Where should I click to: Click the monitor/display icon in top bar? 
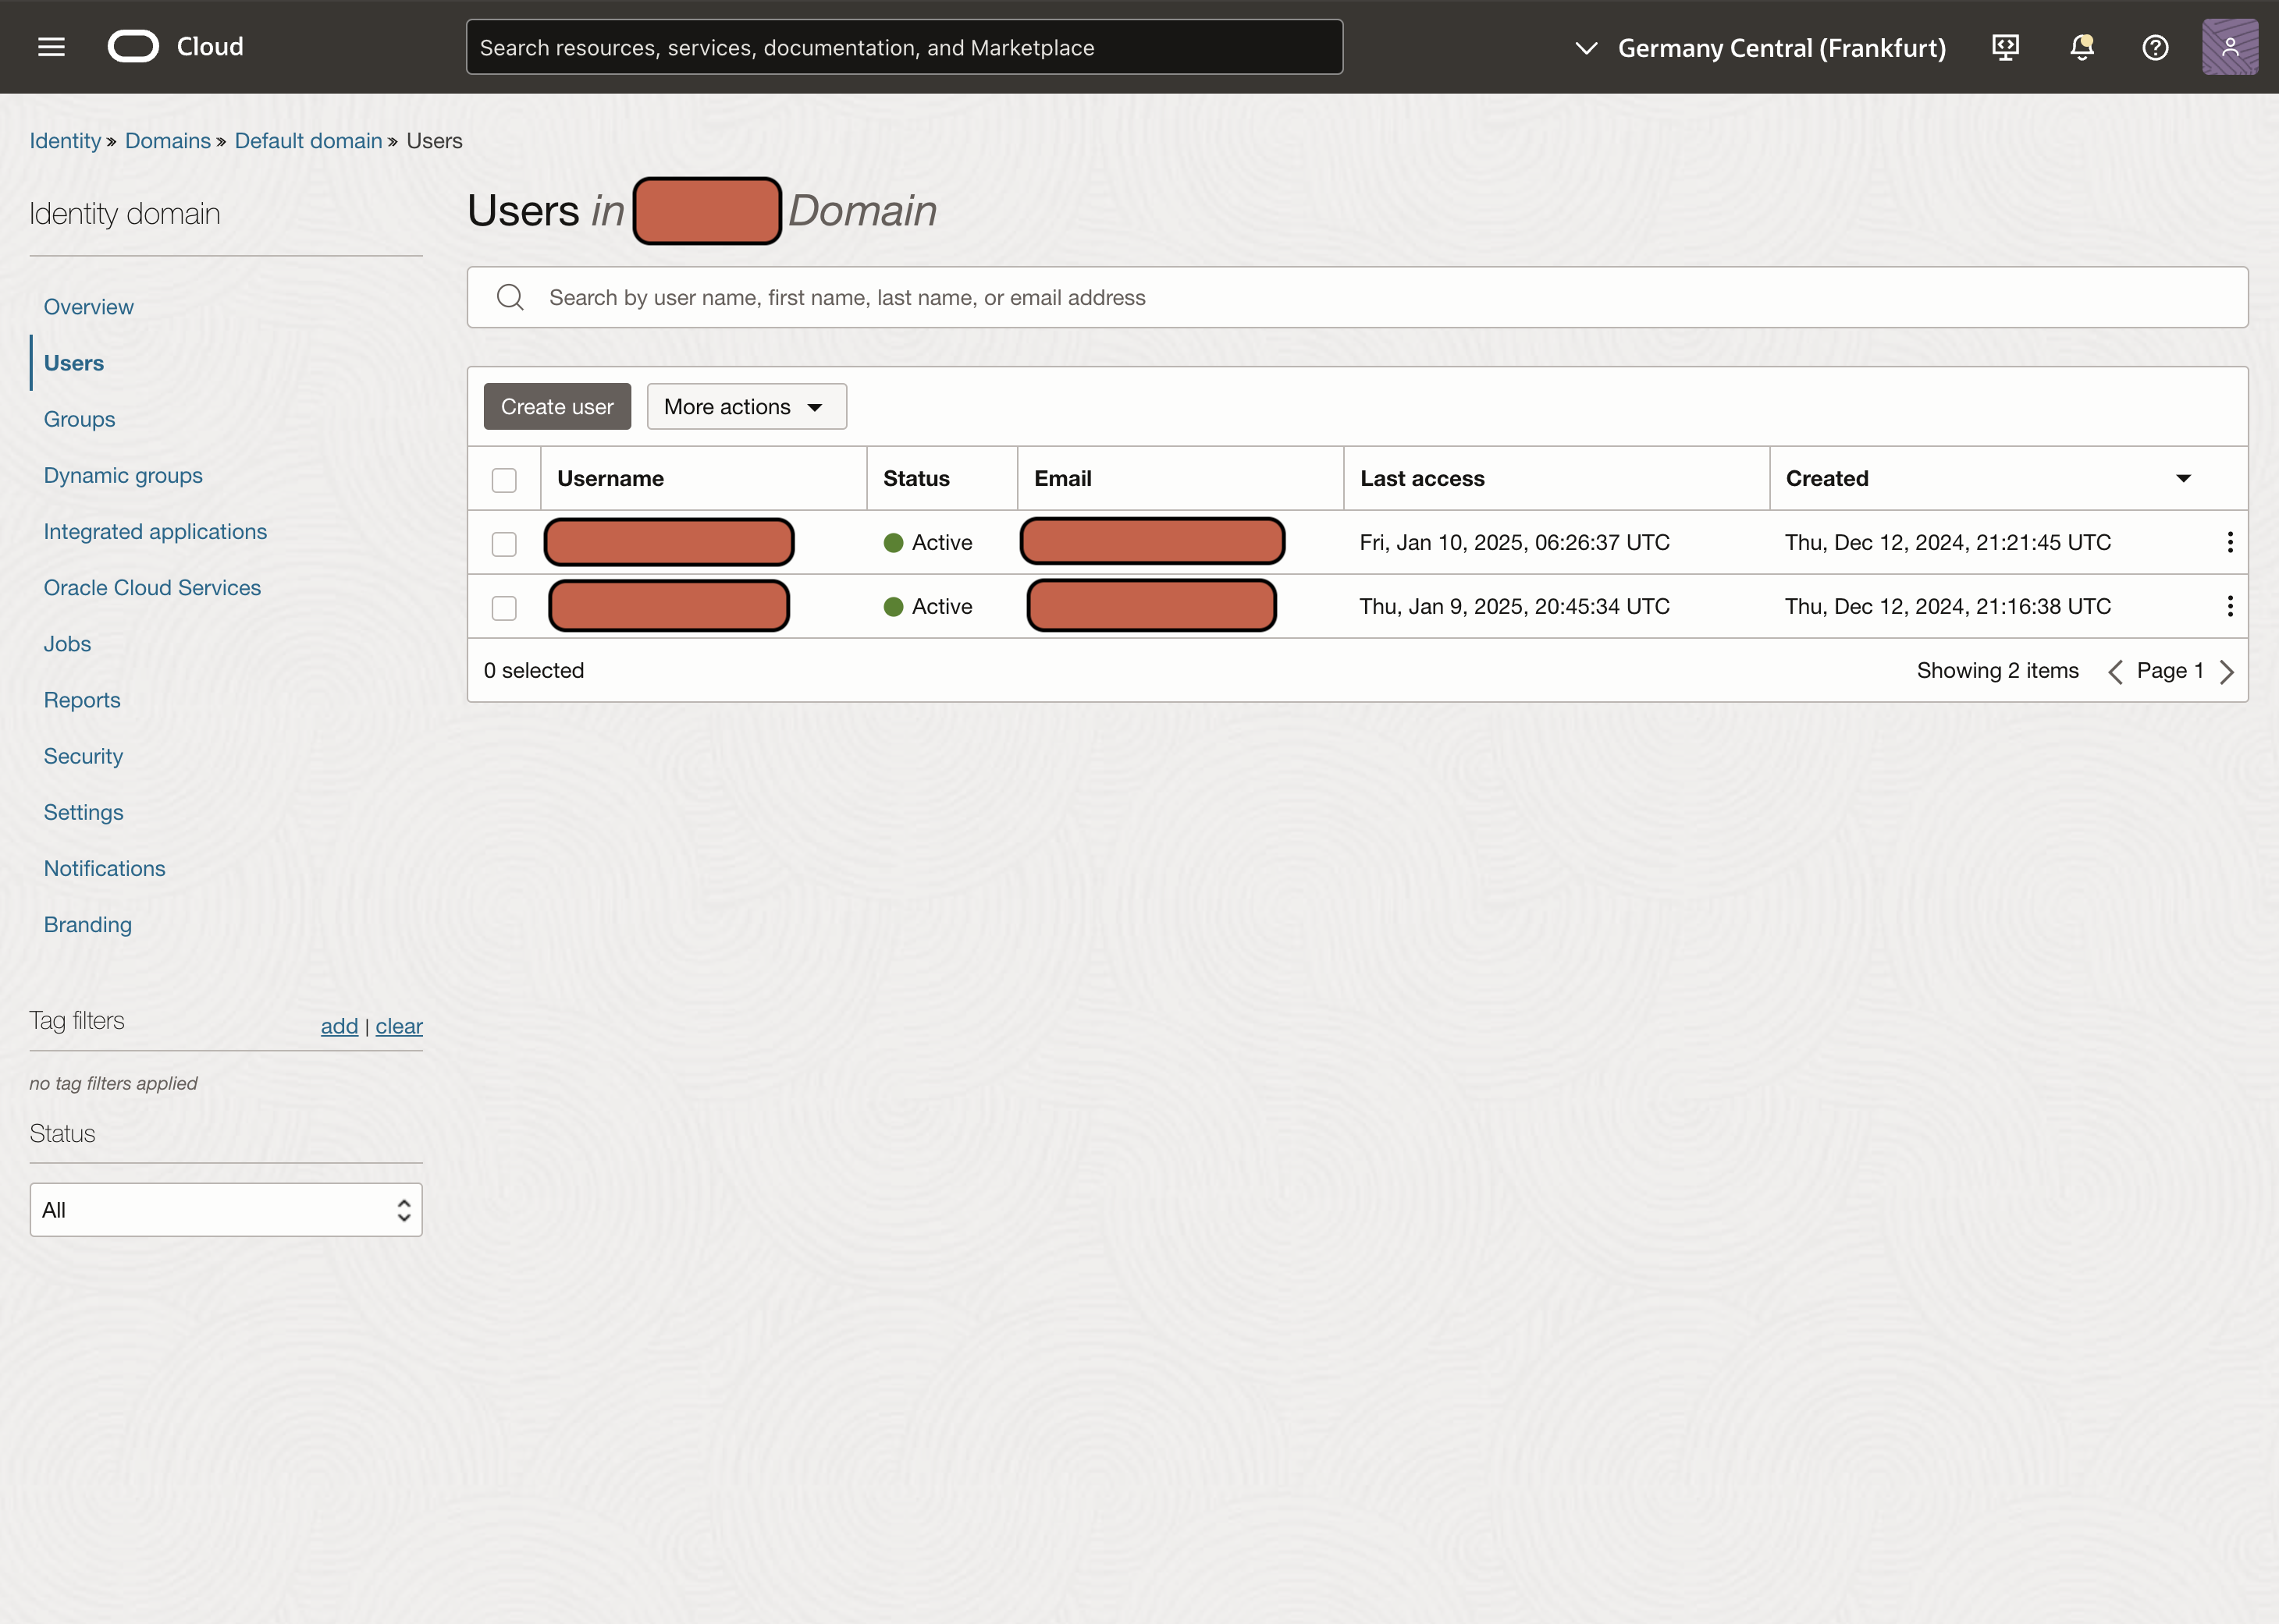[x=2005, y=46]
